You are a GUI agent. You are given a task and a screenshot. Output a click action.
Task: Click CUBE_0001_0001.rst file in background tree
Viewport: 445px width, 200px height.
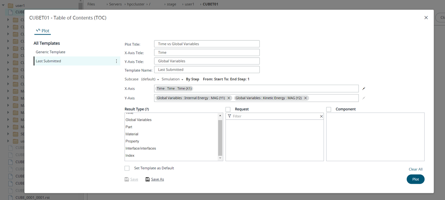pyautogui.click(x=33, y=197)
